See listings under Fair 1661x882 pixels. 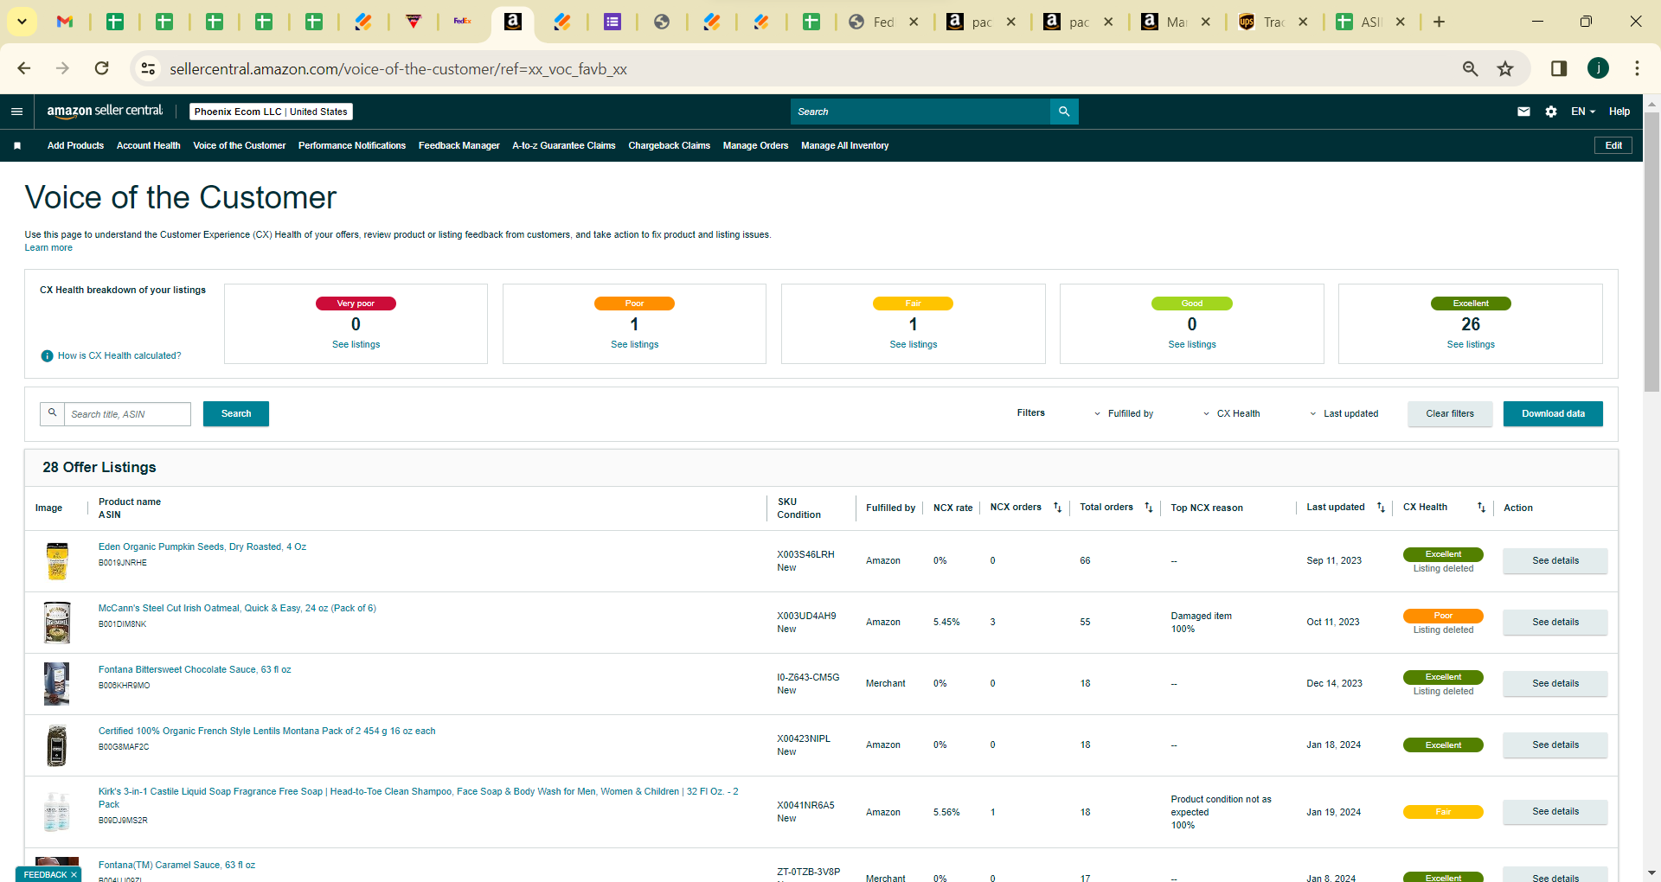pos(914,345)
